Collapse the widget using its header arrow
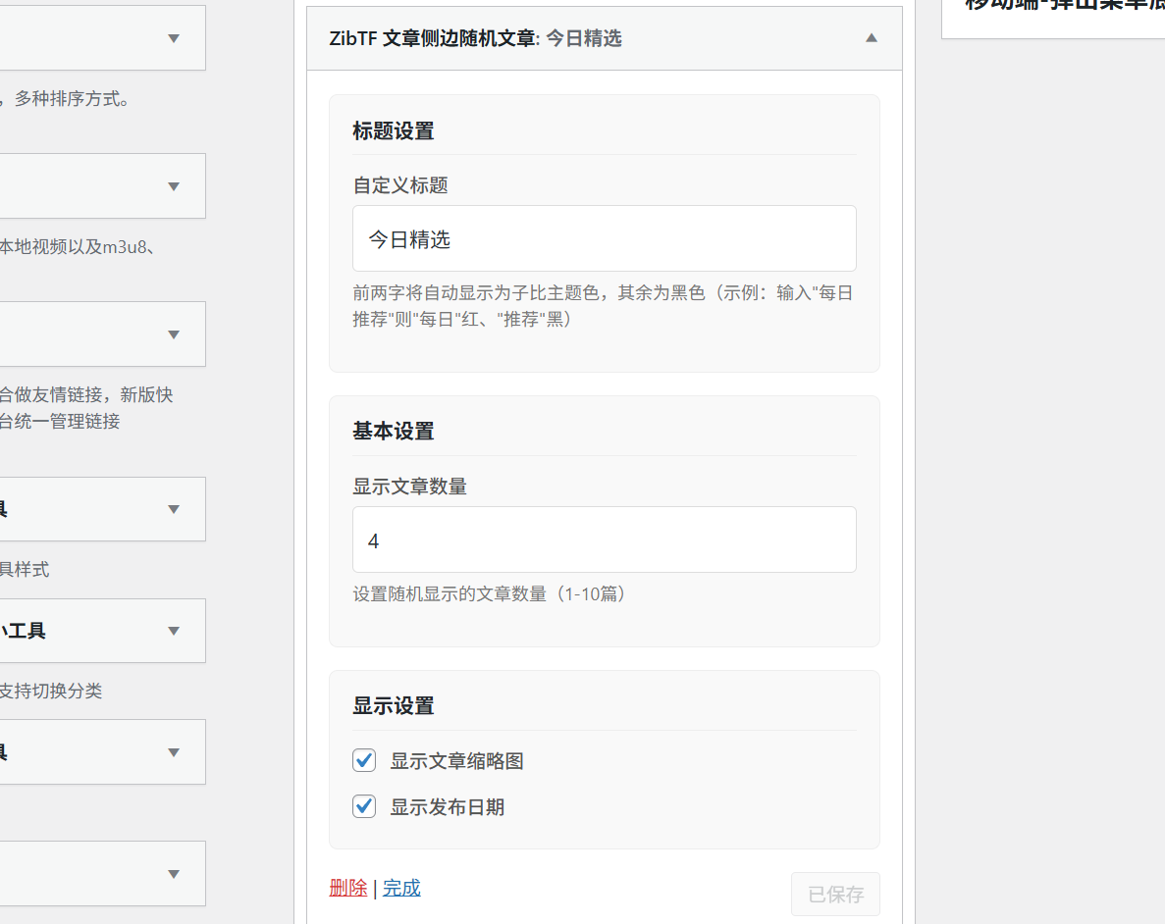This screenshot has width=1165, height=924. [x=871, y=37]
